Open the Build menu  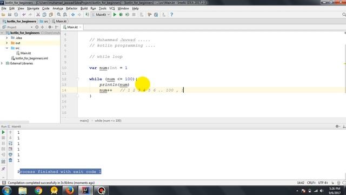(84, 9)
